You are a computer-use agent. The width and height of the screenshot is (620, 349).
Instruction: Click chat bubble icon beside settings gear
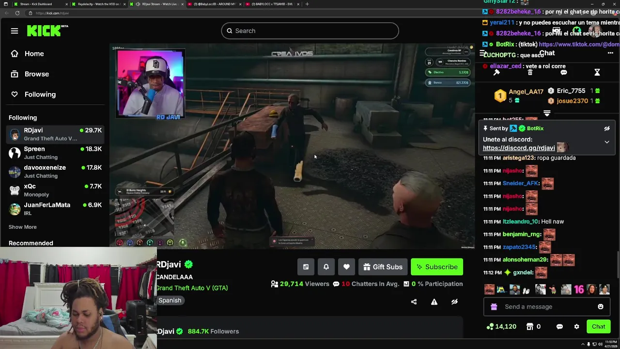tap(559, 327)
